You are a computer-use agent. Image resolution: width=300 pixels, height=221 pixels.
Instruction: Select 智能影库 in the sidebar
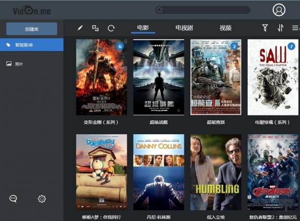point(32,45)
